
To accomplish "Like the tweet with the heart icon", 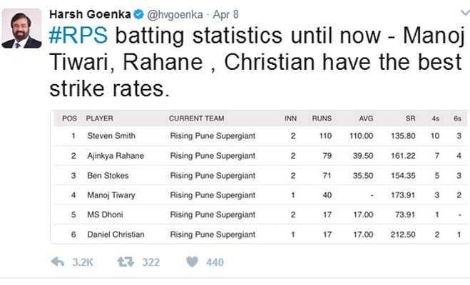I will (191, 262).
